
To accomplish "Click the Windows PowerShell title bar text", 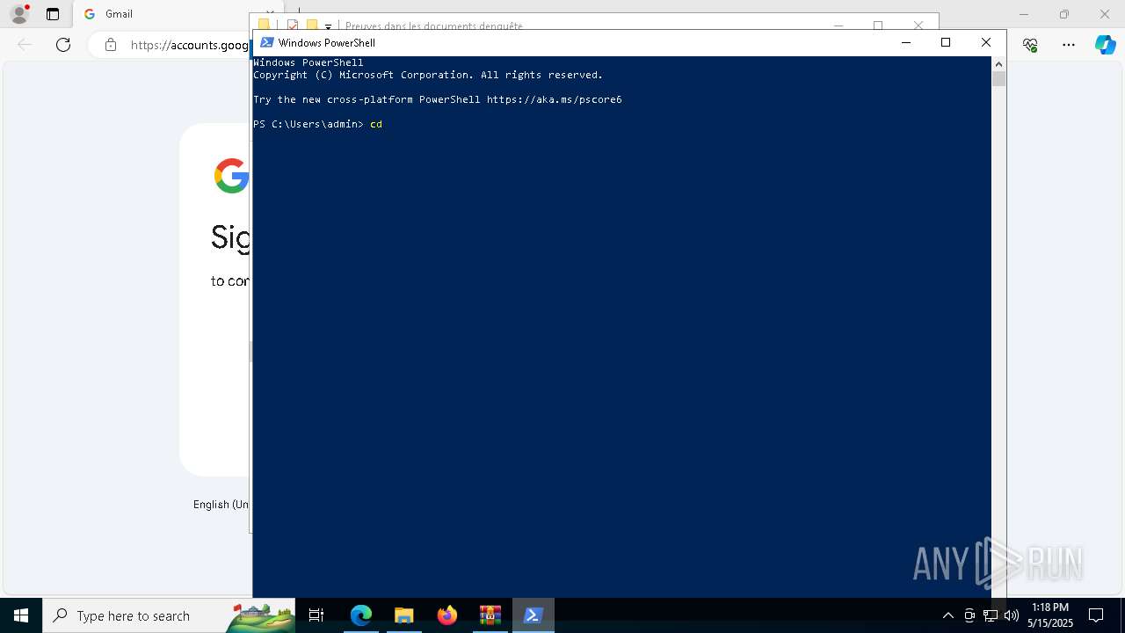I will (327, 42).
